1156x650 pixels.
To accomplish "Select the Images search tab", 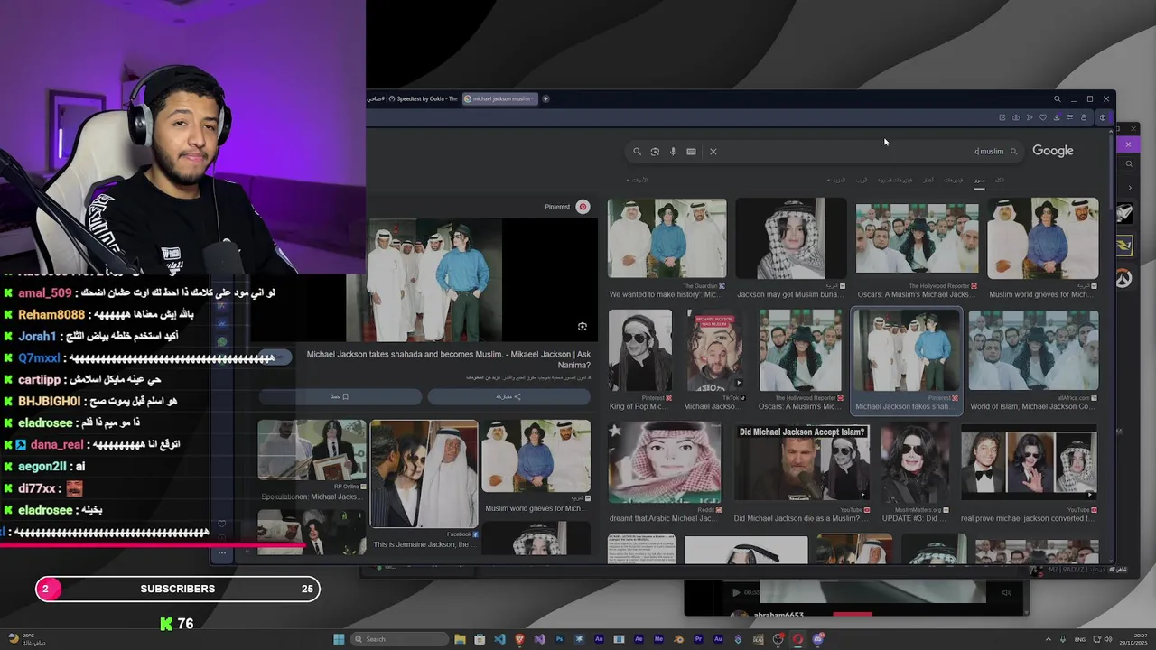I will [x=979, y=180].
